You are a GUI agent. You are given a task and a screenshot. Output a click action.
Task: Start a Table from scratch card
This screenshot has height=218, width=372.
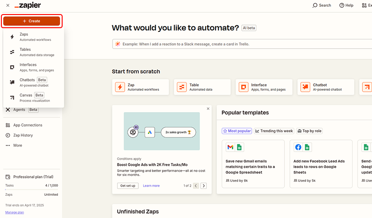tap(202, 87)
